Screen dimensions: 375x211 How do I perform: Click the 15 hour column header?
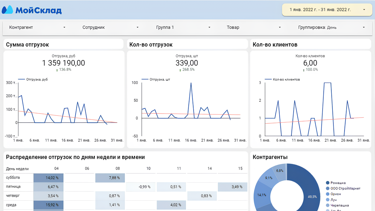pos(240,169)
